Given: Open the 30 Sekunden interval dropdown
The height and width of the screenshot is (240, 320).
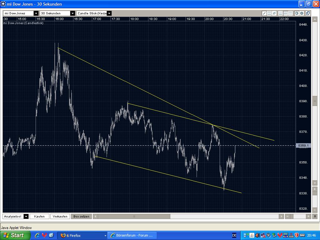Looking at the screenshot, I should click(72, 13).
